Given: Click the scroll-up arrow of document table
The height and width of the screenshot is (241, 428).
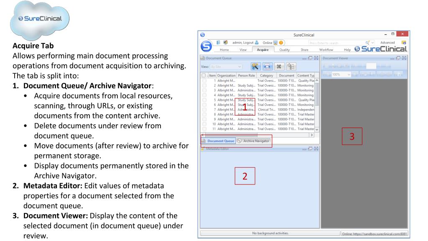Looking at the screenshot, I should [x=317, y=81].
